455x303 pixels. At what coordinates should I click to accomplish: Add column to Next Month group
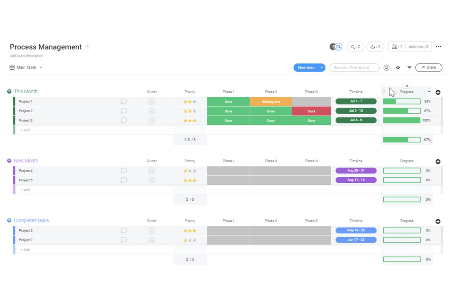[x=438, y=161]
